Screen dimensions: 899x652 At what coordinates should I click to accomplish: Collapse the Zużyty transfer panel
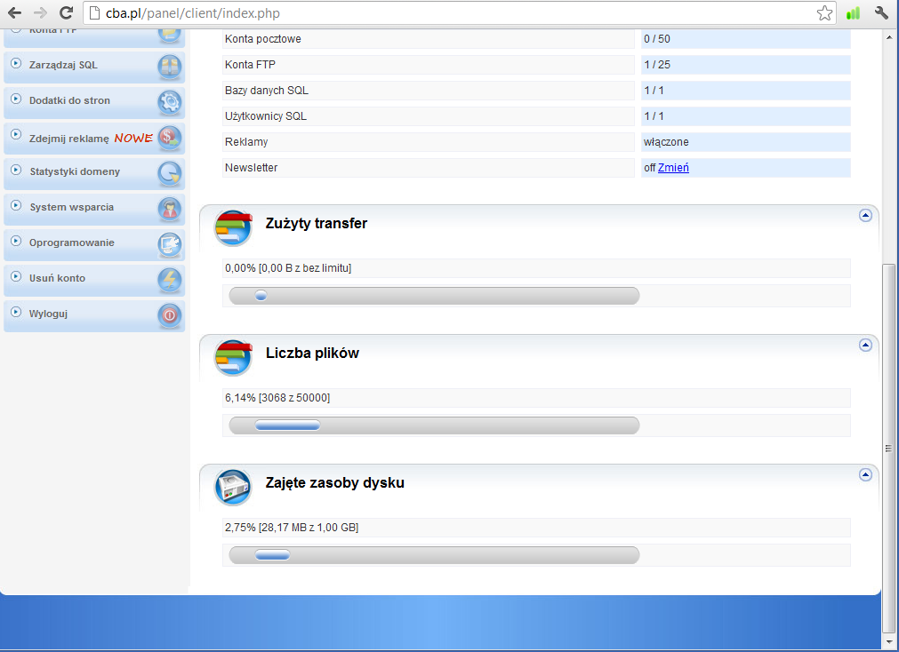(866, 216)
